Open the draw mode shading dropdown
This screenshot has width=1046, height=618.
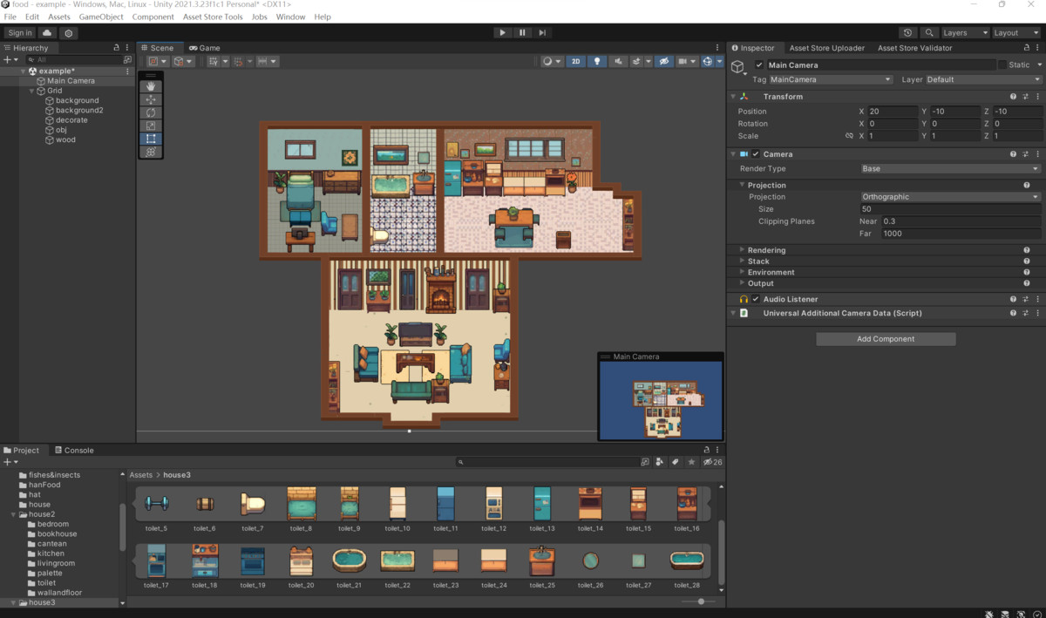(551, 61)
